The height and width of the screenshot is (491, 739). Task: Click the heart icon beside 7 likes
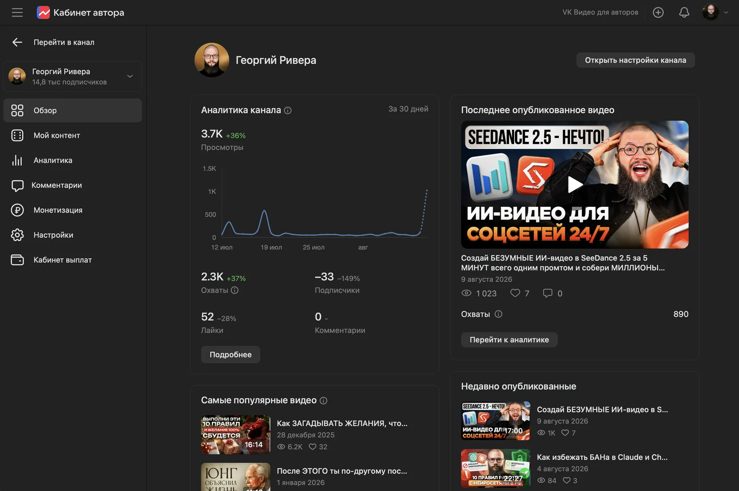[x=515, y=293]
